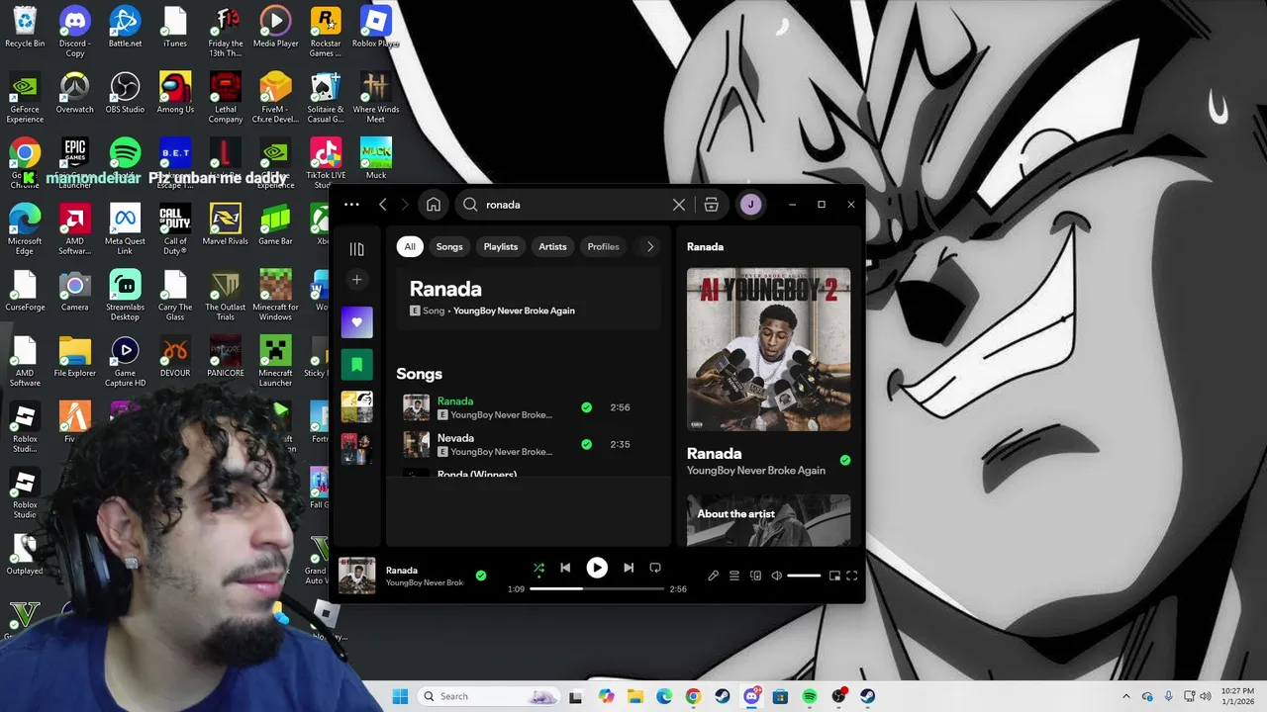Go to Spotify Home

click(434, 205)
